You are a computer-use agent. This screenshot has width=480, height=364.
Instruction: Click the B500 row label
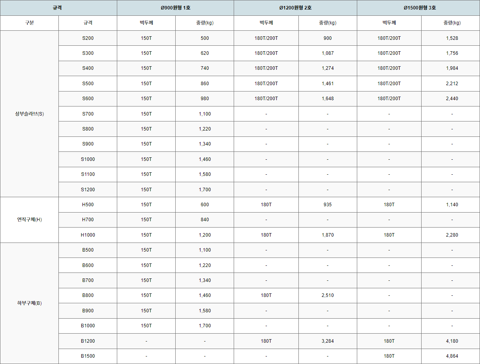(88, 250)
